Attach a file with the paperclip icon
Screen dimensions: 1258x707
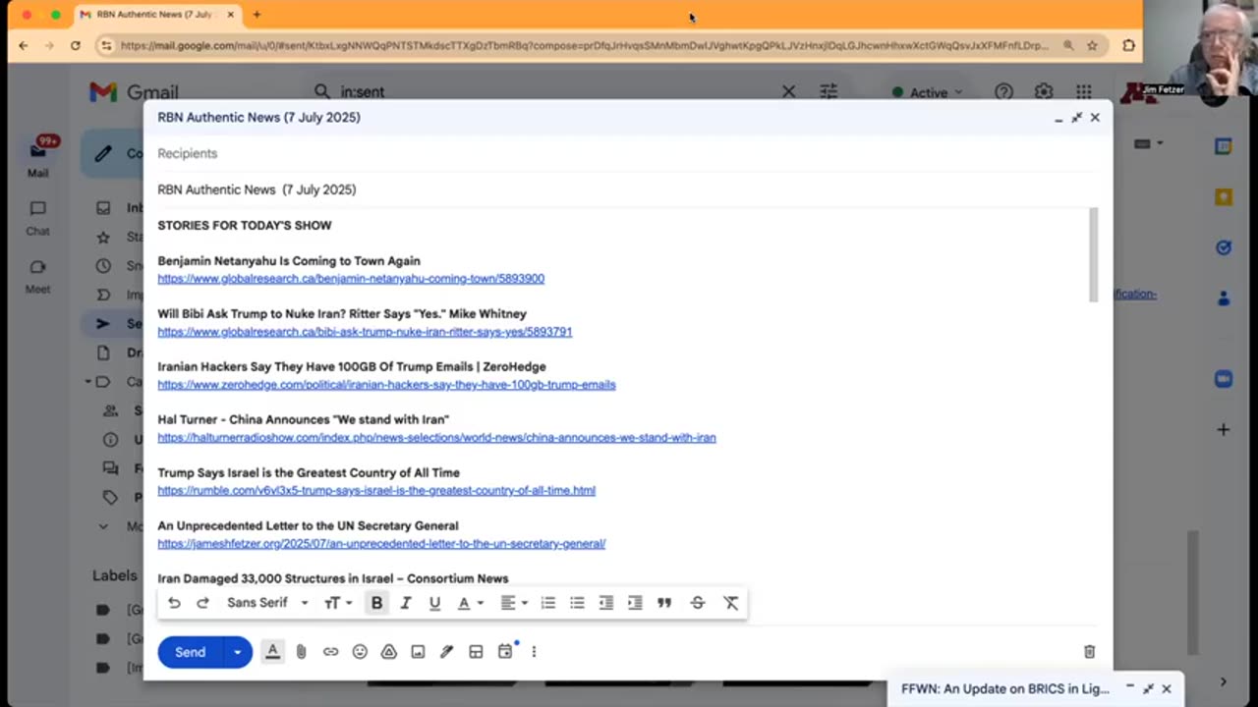(x=302, y=652)
